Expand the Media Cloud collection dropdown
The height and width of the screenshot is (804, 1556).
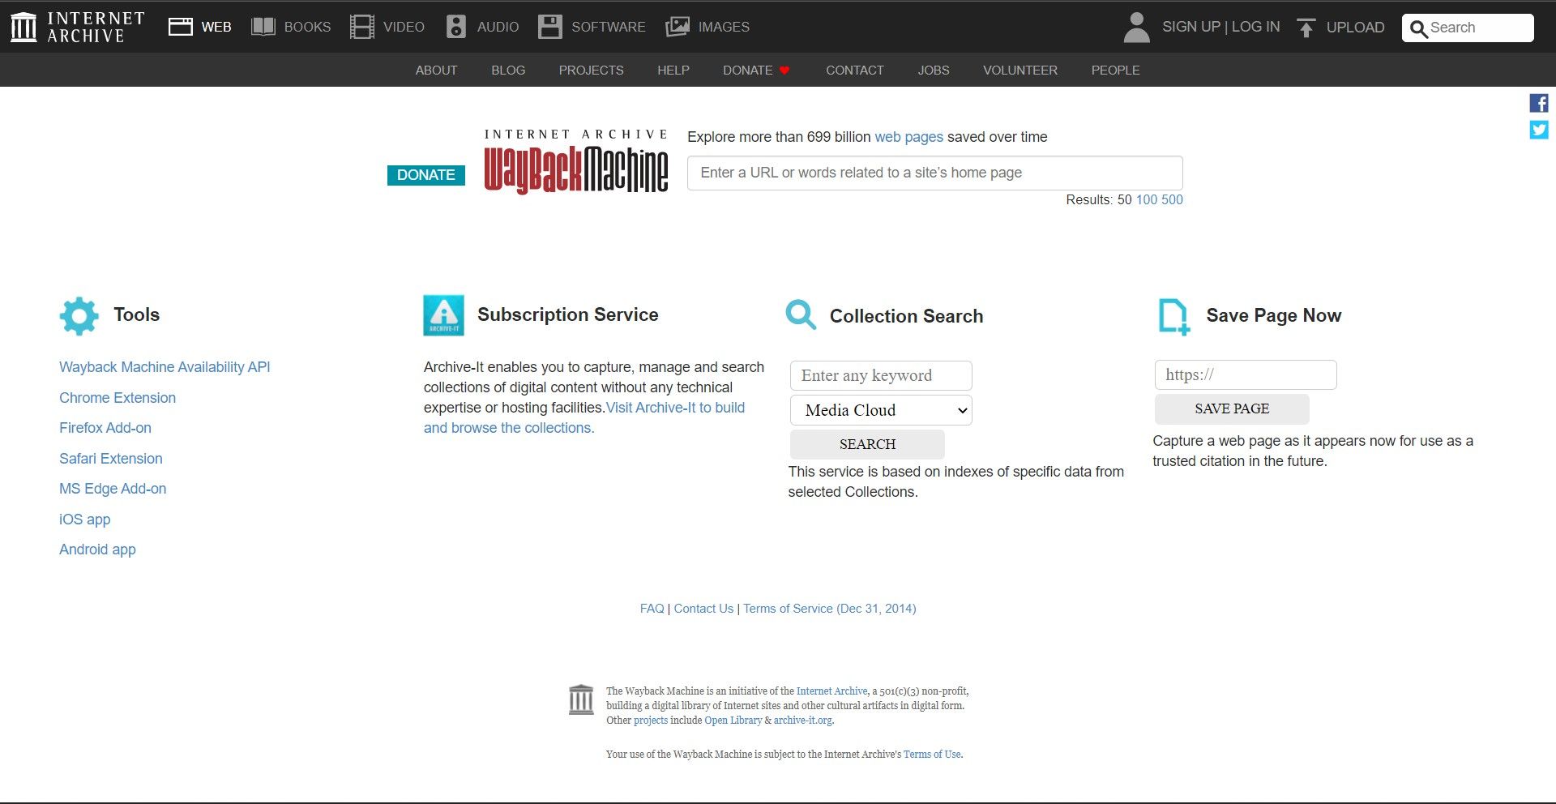pyautogui.click(x=880, y=410)
